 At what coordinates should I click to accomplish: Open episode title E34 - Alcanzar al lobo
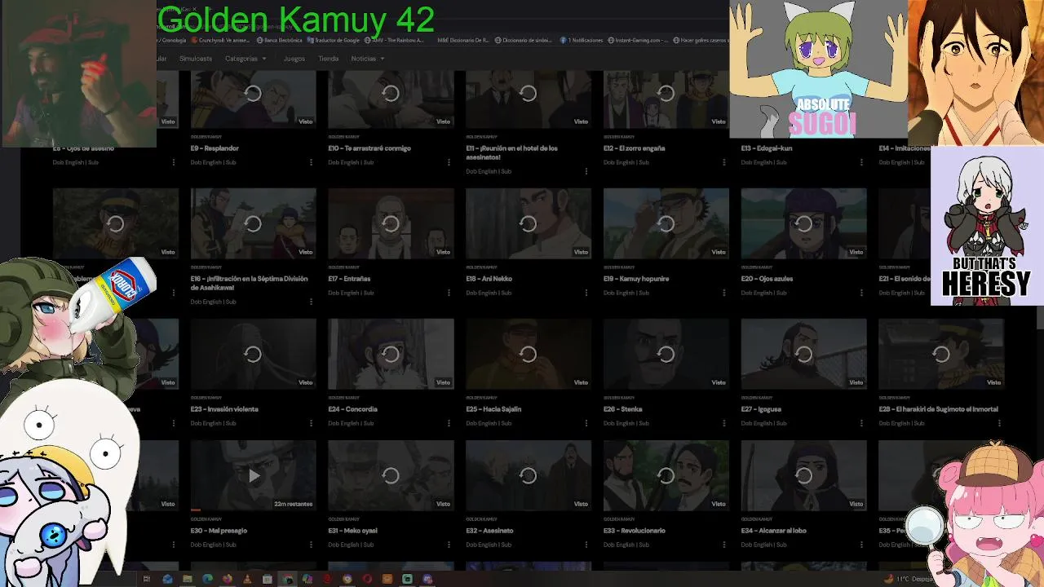773,531
